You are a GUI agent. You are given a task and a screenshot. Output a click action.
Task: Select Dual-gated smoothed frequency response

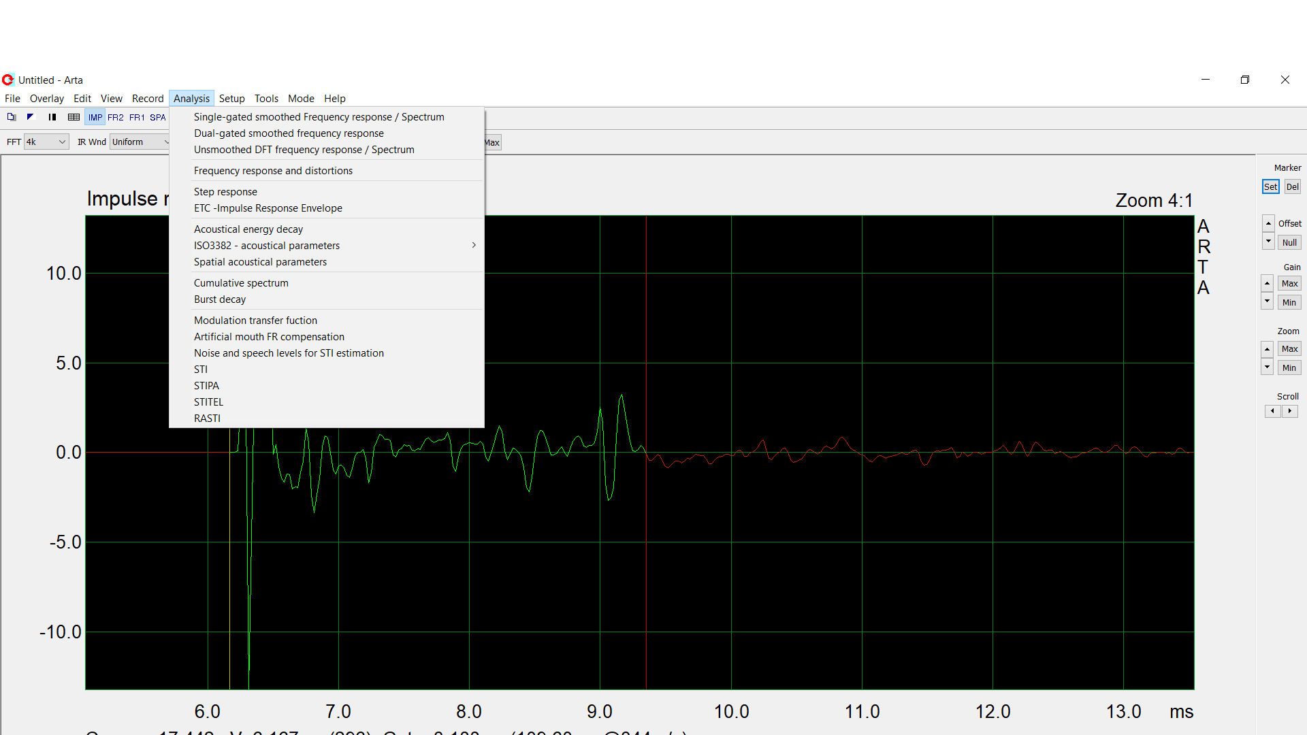327,133
